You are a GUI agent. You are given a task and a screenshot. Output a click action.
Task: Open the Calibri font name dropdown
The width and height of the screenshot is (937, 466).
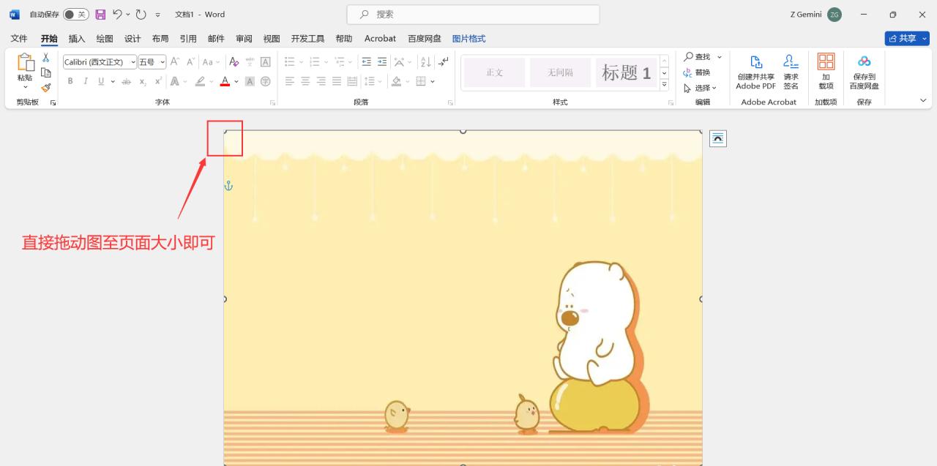pos(132,62)
